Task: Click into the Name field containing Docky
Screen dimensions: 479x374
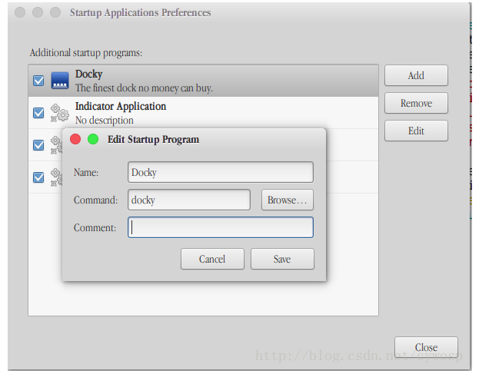Action: 221,172
